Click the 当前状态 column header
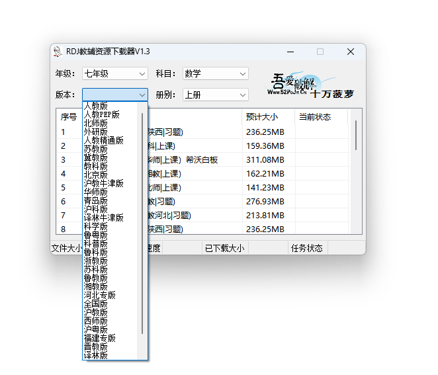The image size is (438, 375). [314, 117]
